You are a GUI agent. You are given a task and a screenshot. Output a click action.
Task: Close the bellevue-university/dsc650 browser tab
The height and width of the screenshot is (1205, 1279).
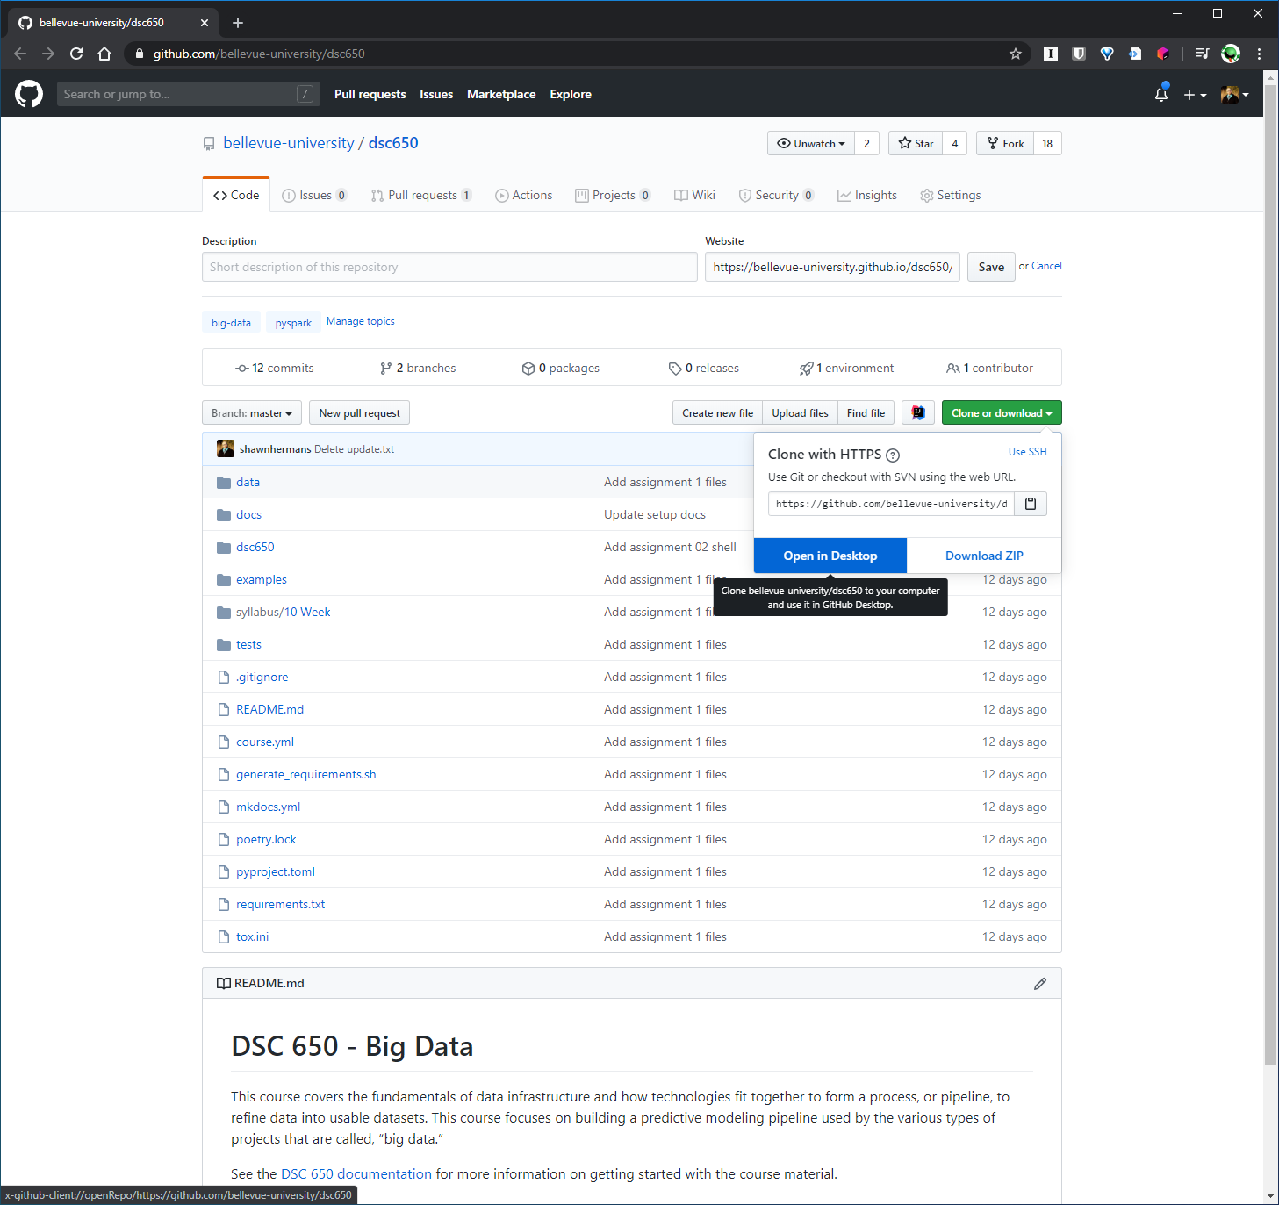point(205,23)
